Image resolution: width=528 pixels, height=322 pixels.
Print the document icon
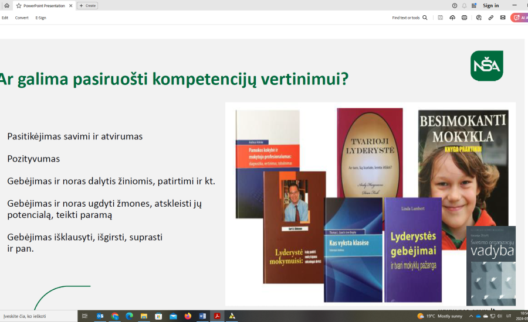[465, 18]
